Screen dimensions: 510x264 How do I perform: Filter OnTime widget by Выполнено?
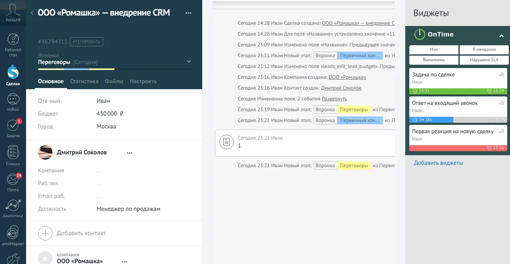point(434,60)
